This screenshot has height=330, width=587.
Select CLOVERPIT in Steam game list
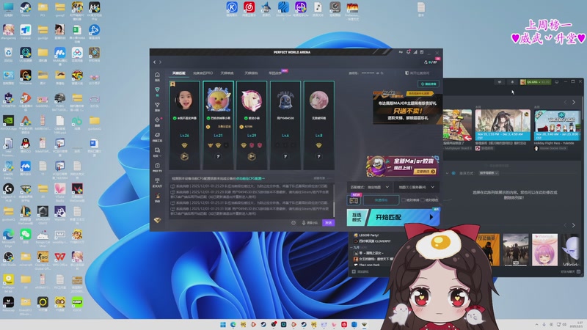pyautogui.click(x=372, y=241)
